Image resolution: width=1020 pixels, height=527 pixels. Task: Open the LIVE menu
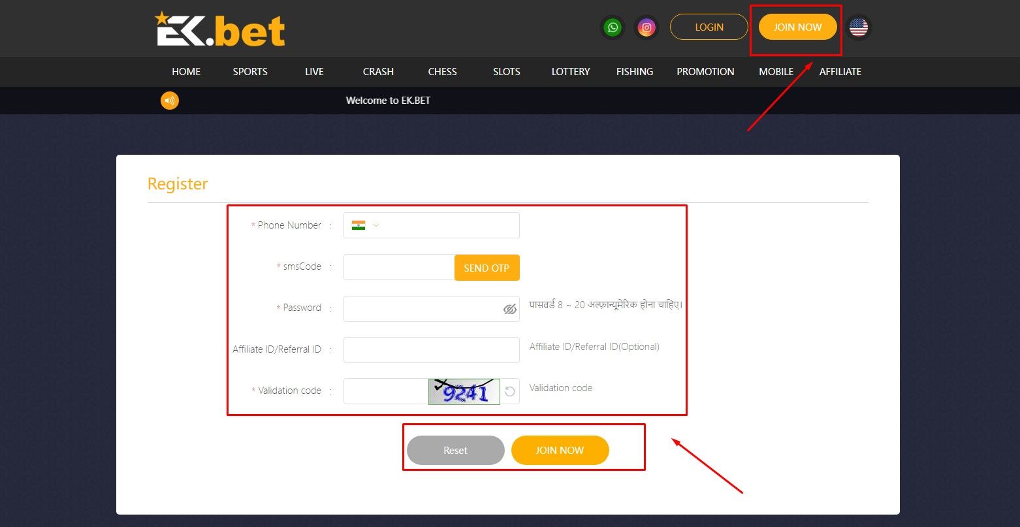[314, 72]
